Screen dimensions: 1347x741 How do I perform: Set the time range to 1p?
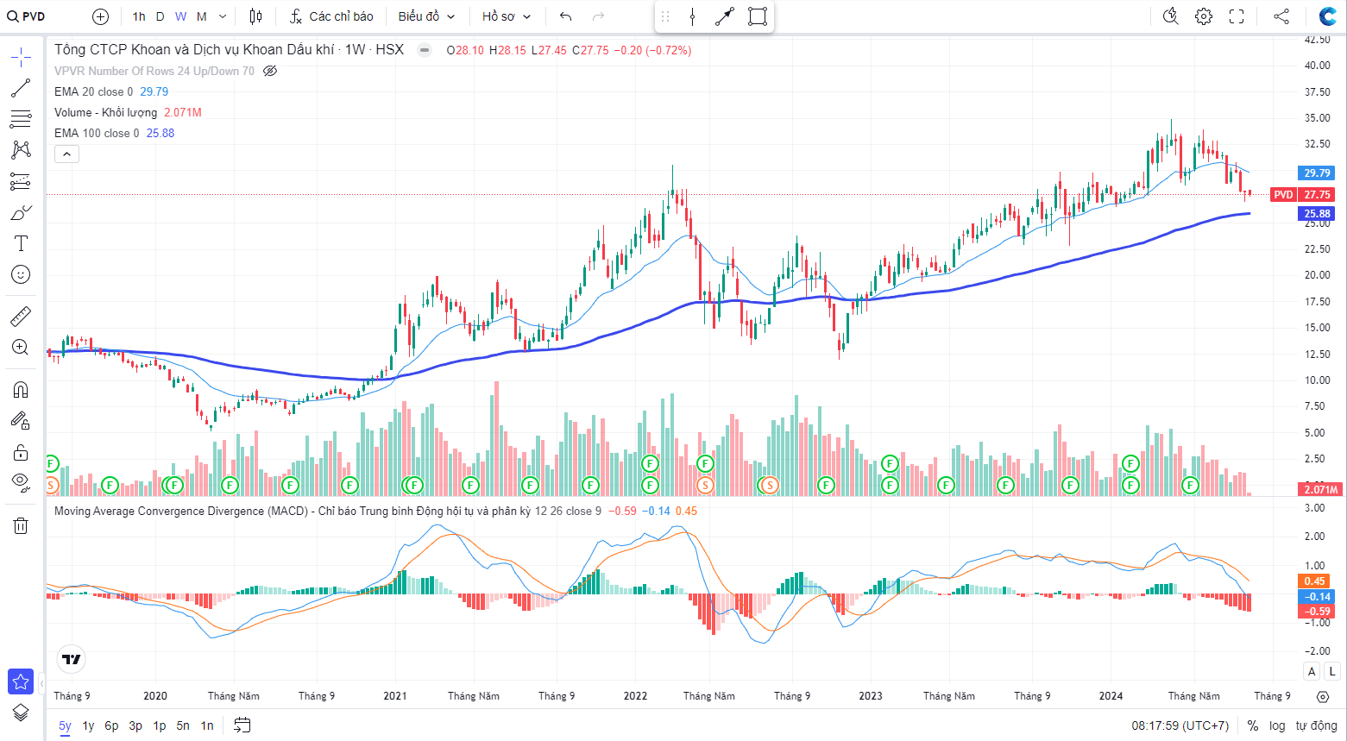(x=160, y=725)
